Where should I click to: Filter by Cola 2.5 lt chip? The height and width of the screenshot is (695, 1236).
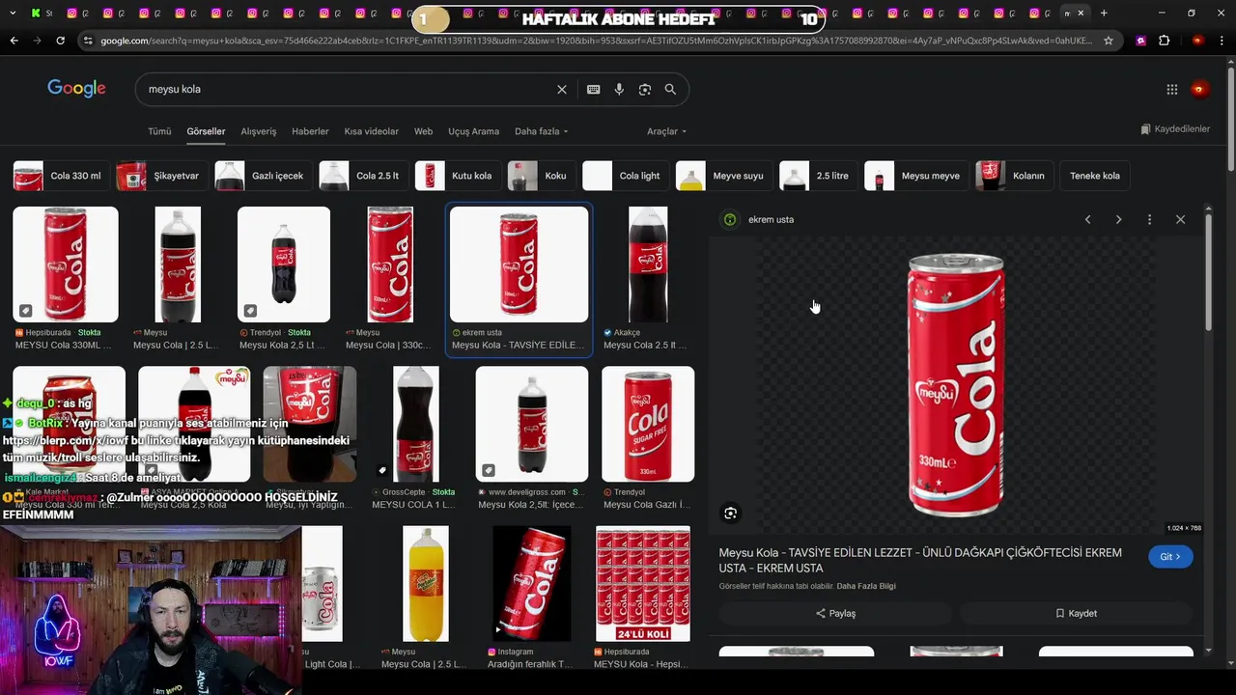[362, 176]
